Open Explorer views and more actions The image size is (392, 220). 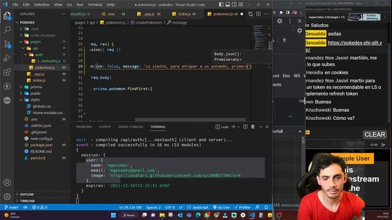coord(64,14)
